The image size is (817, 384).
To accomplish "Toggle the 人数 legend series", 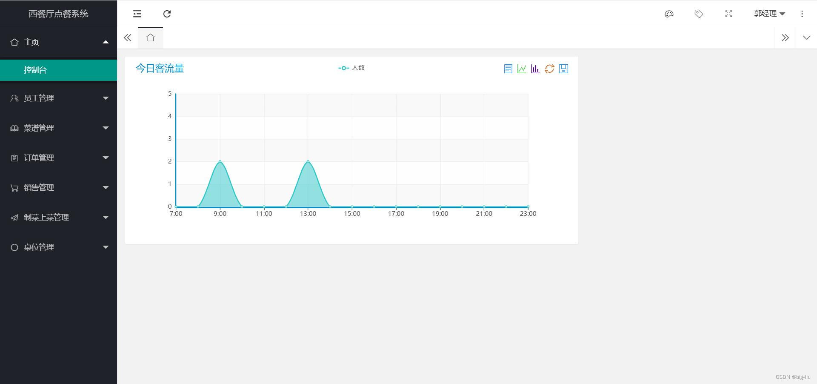I will pyautogui.click(x=351, y=68).
